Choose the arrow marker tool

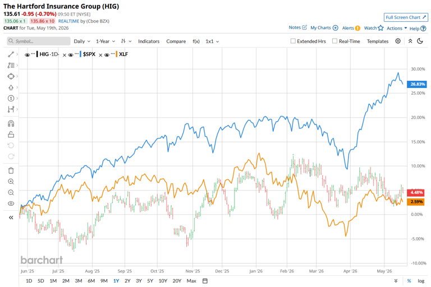11,87
